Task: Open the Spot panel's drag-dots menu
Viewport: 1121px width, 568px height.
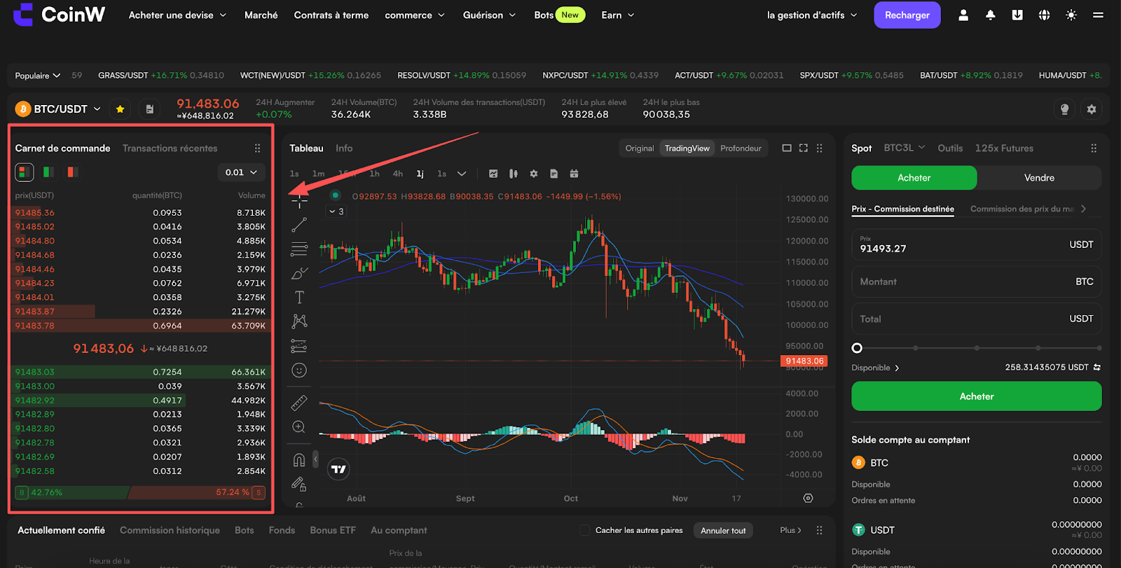Action: coord(1094,148)
